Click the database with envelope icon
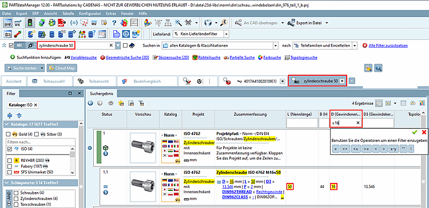The height and width of the screenshot is (208, 429). point(62,34)
